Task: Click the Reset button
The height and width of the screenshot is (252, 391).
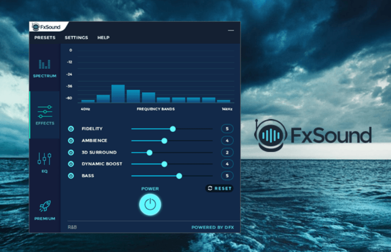Action: point(219,188)
